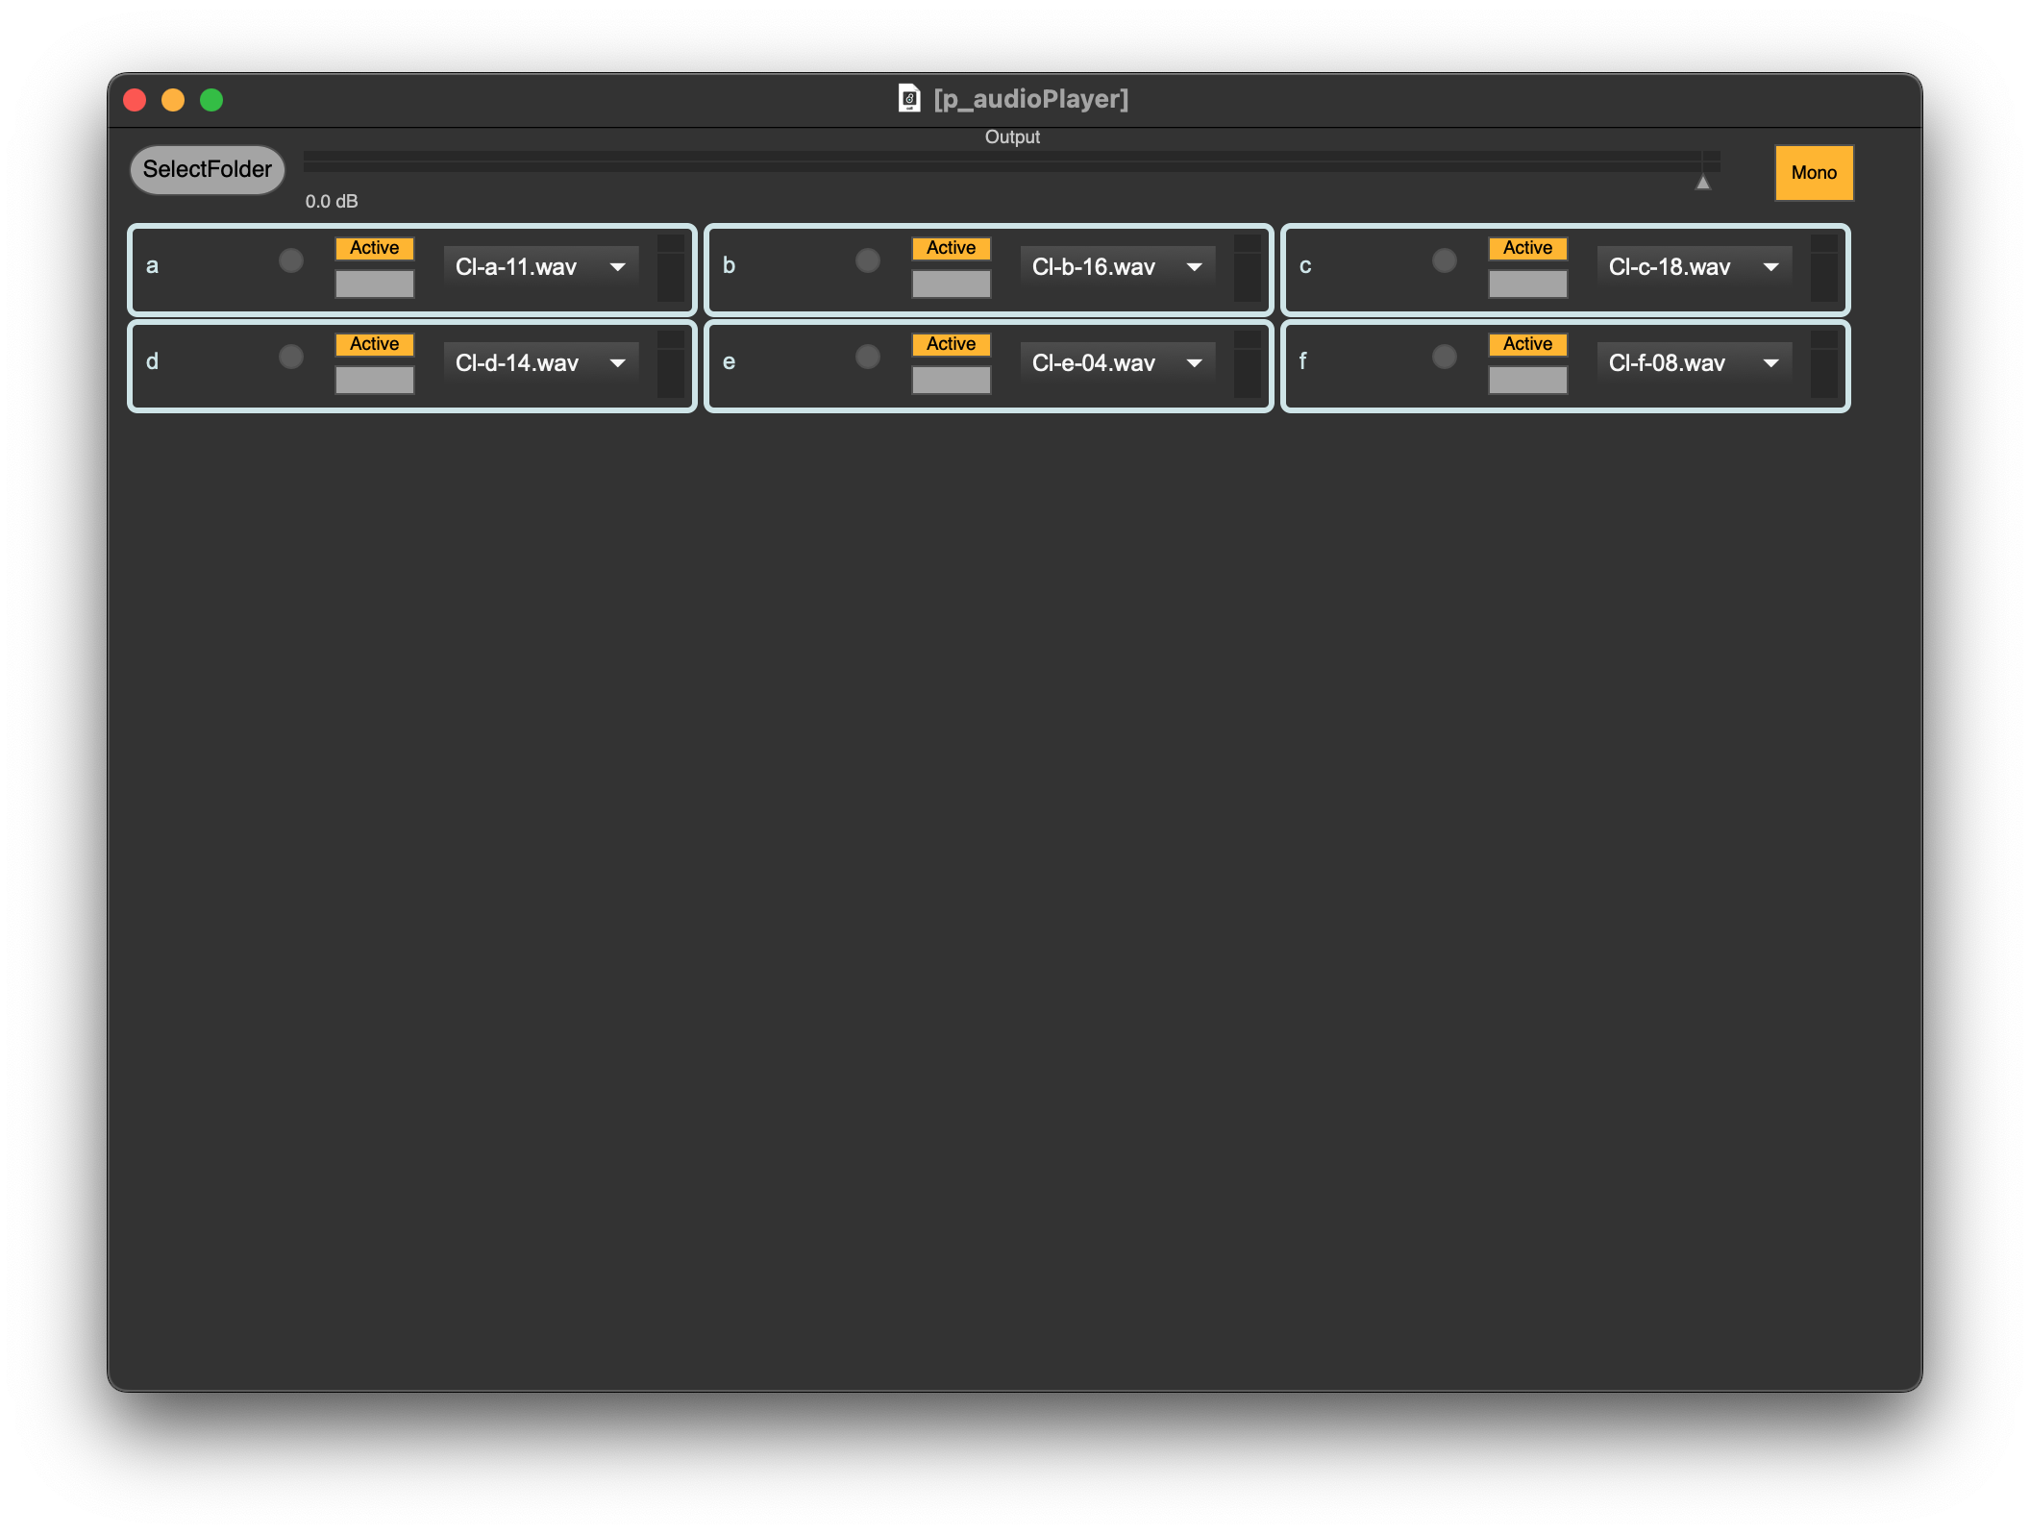Toggle the Mono output button
This screenshot has height=1534, width=2030.
1814,173
